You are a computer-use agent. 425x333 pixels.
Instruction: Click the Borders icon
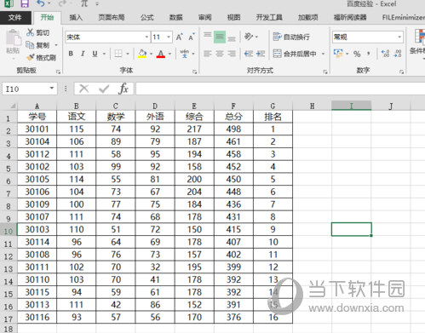118,54
